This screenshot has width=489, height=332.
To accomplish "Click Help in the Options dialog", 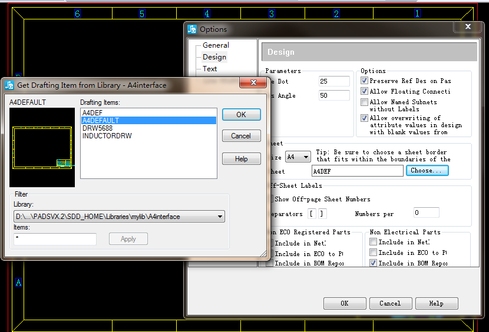I will 437,303.
